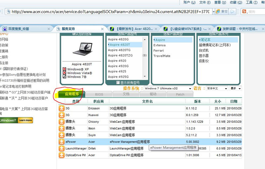Viewport: 265px width, 169px height.
Task: Check the 显示所有型号 checkbox
Action: (x=118, y=83)
